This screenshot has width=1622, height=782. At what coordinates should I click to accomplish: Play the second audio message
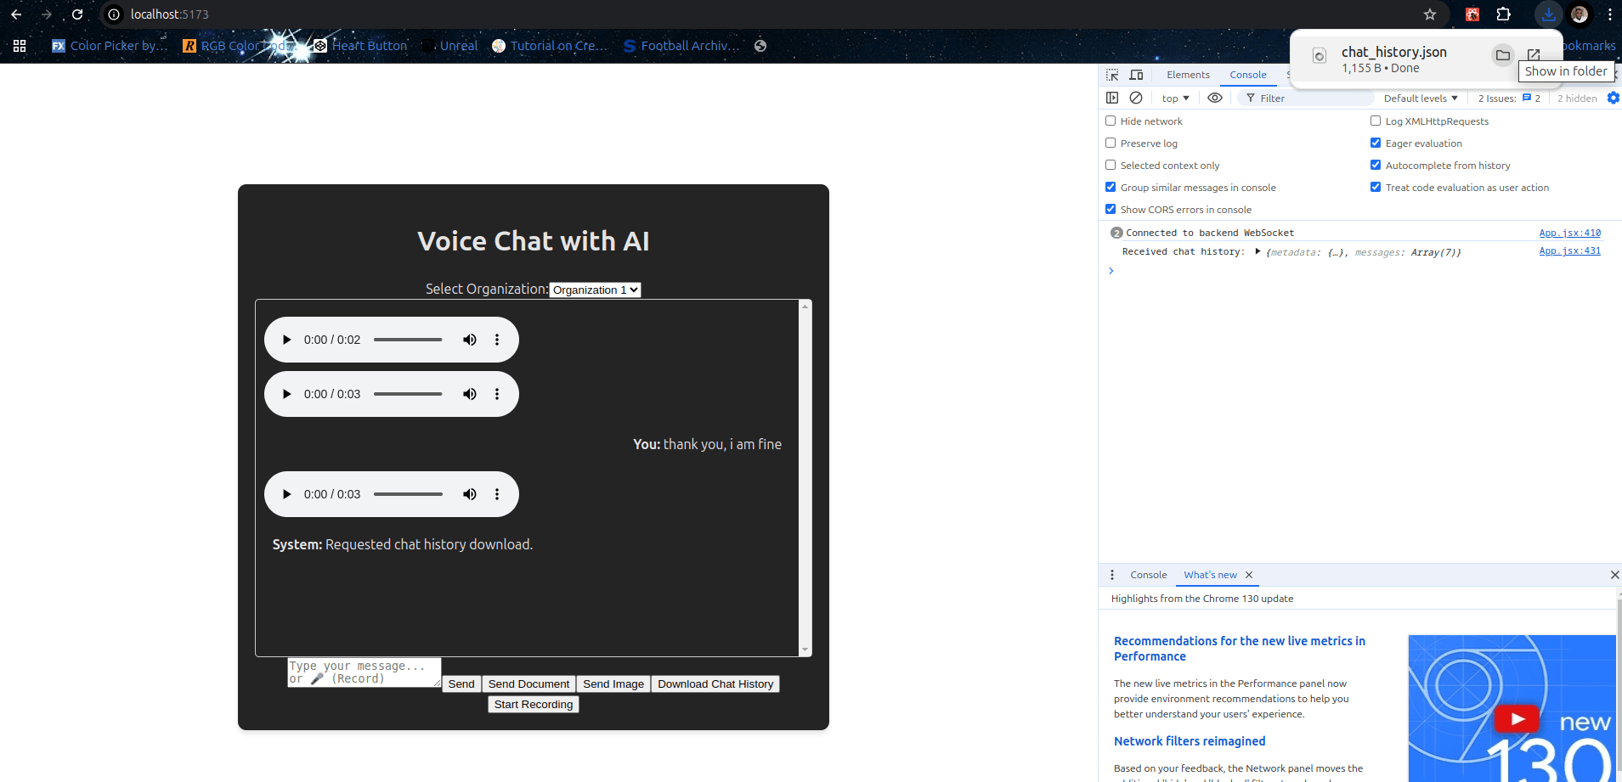[286, 393]
